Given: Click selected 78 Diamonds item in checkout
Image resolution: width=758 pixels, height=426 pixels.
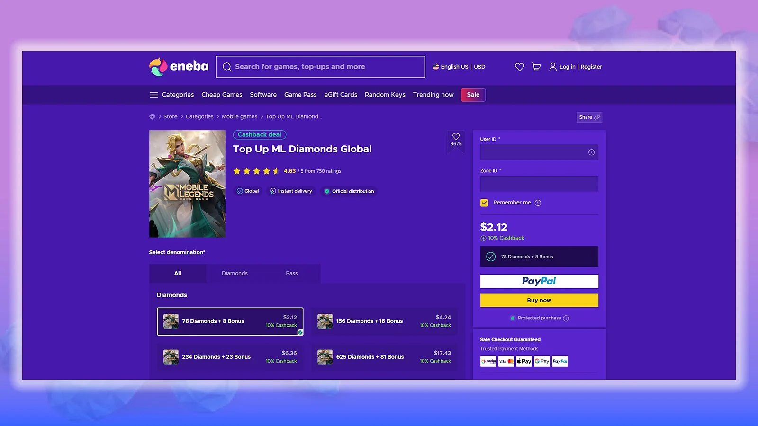Looking at the screenshot, I should pos(539,257).
